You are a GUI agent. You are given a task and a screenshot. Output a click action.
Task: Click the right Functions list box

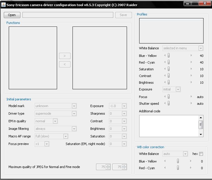[100, 58]
